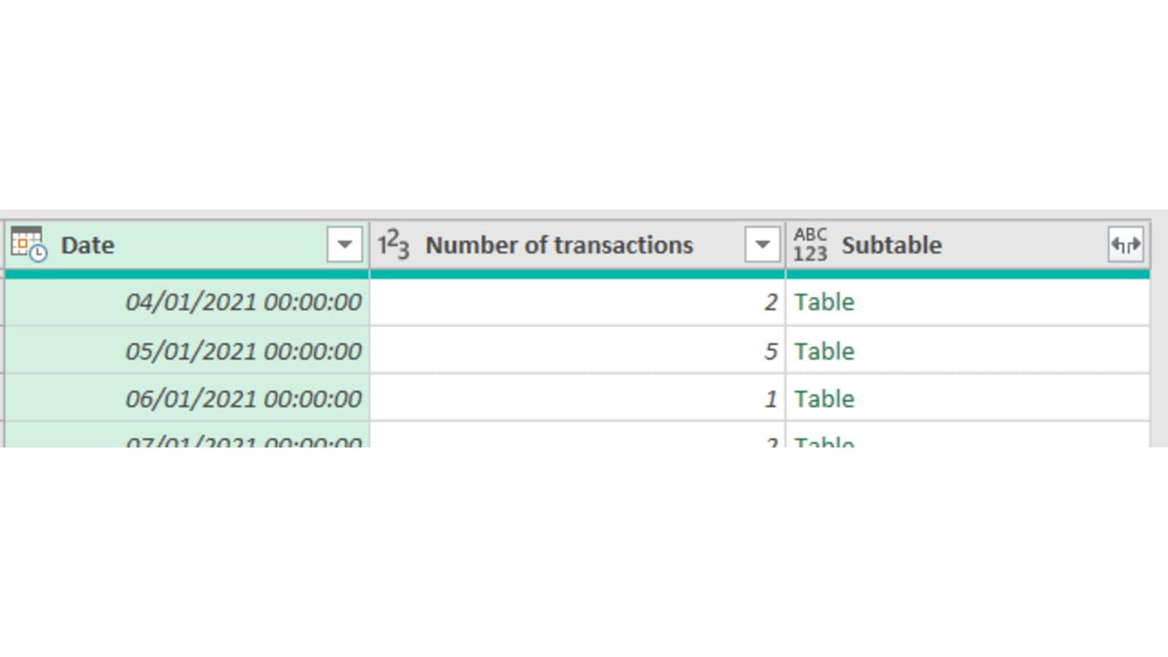Open the Table link in the 05/01/2021 row
The height and width of the screenshot is (657, 1168).
pos(824,351)
